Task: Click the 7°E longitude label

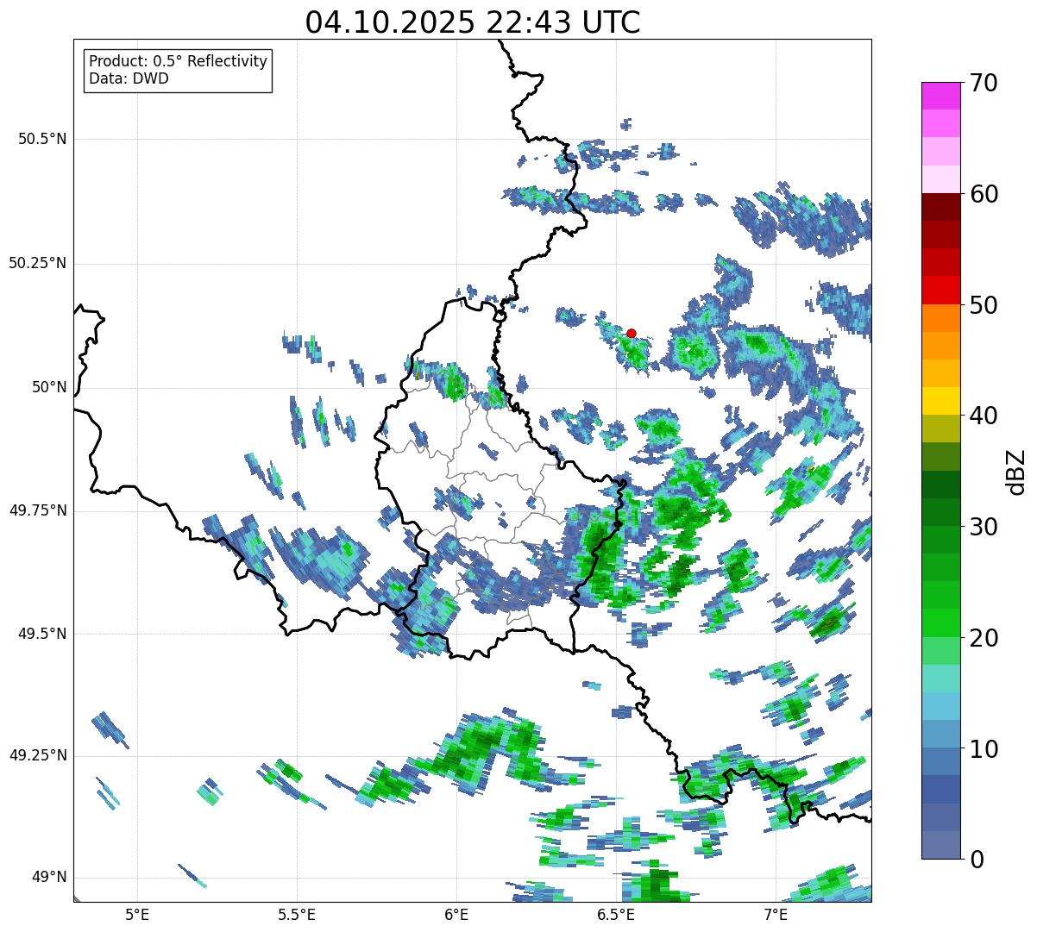Action: point(776,914)
